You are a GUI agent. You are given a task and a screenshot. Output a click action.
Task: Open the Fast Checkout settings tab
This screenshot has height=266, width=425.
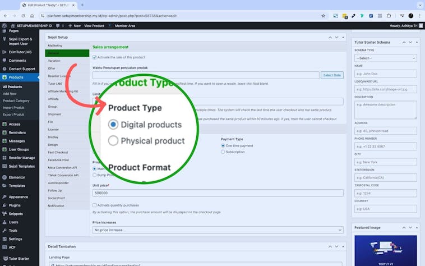tap(57, 152)
